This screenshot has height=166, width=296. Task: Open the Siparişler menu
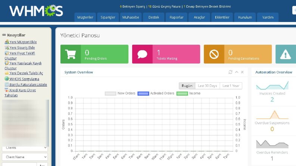pos(108,17)
